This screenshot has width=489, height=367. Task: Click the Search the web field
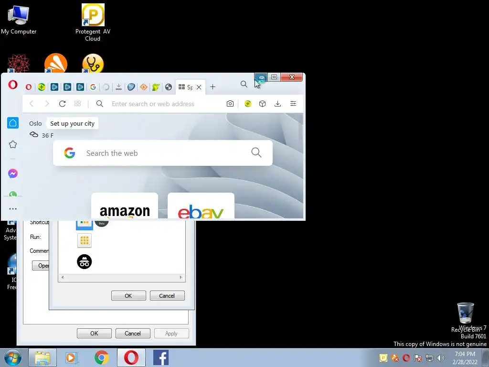point(163,153)
